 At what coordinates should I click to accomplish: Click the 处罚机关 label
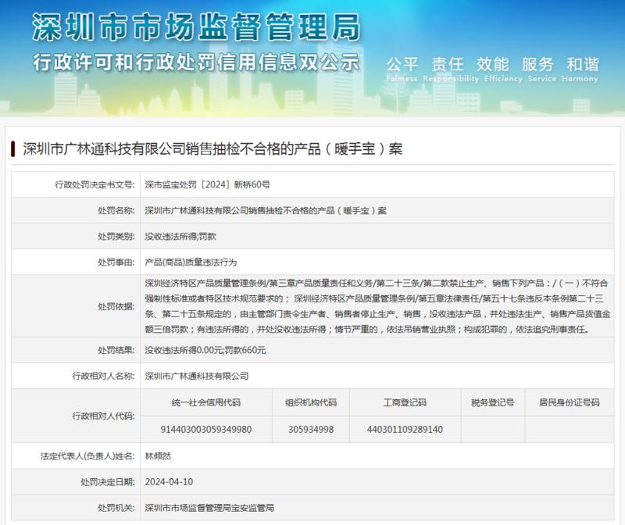coord(116,508)
